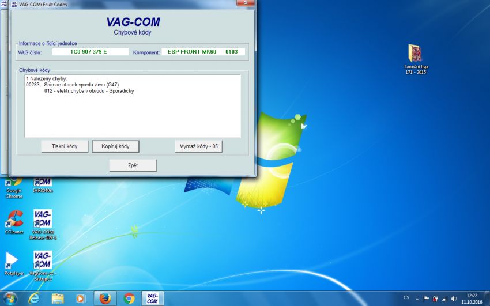Click the Zpět button
This screenshot has height=306, width=490.
click(x=133, y=165)
